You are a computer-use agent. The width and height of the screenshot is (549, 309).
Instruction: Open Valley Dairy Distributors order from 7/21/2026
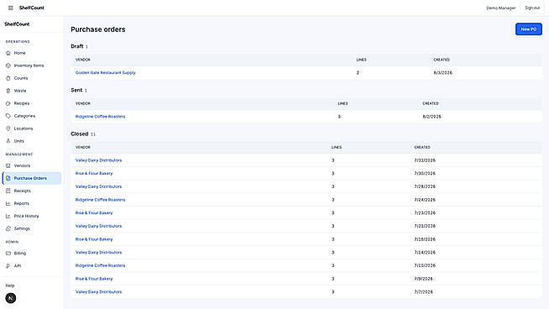98,226
